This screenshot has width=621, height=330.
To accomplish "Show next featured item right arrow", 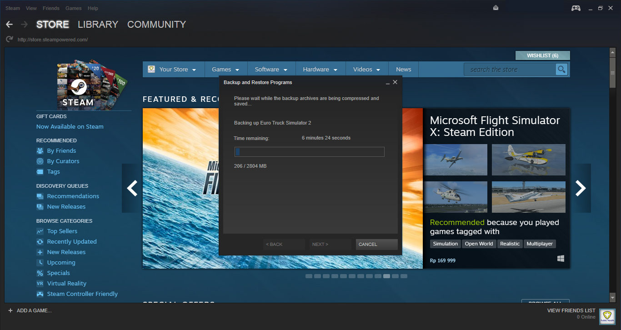I will tap(581, 188).
